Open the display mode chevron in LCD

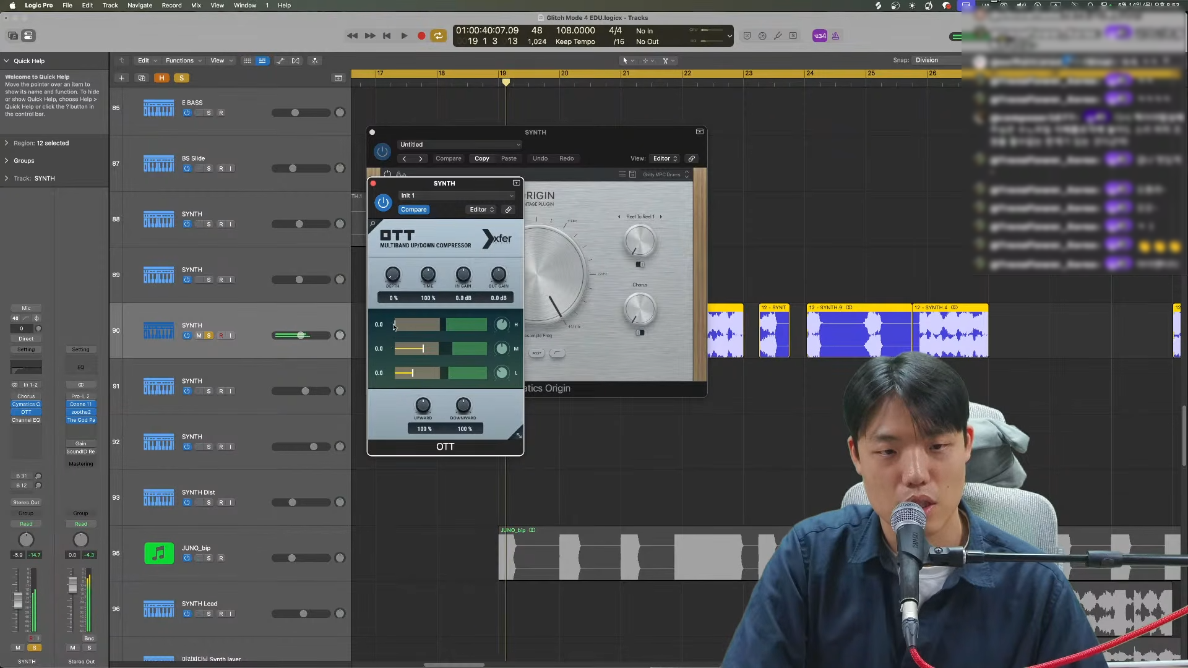pos(730,36)
